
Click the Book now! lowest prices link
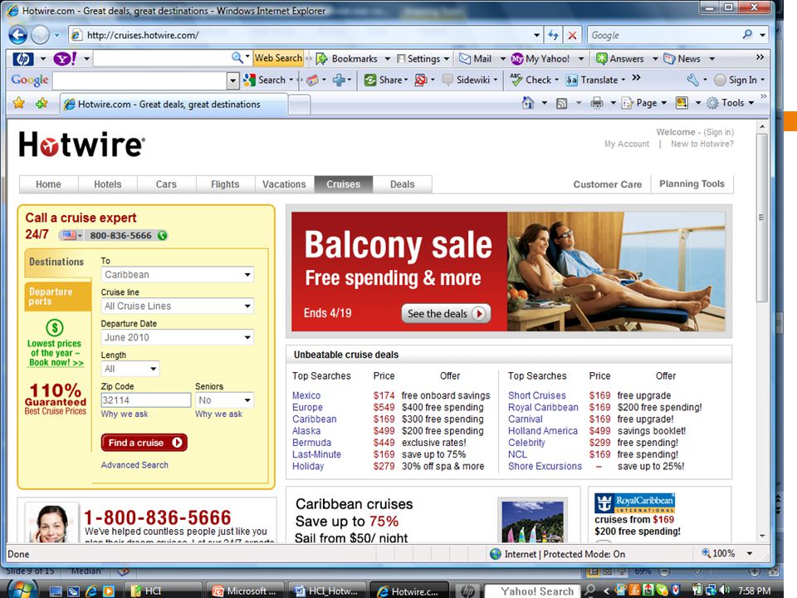[56, 363]
